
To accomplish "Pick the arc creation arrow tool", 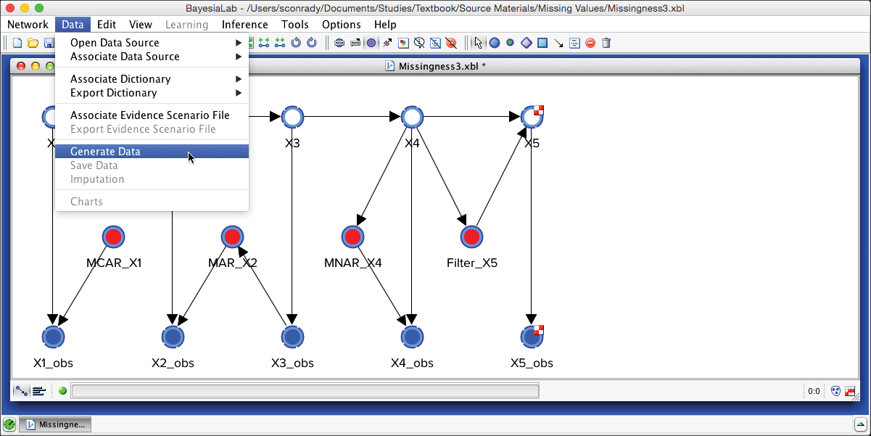I will click(558, 43).
